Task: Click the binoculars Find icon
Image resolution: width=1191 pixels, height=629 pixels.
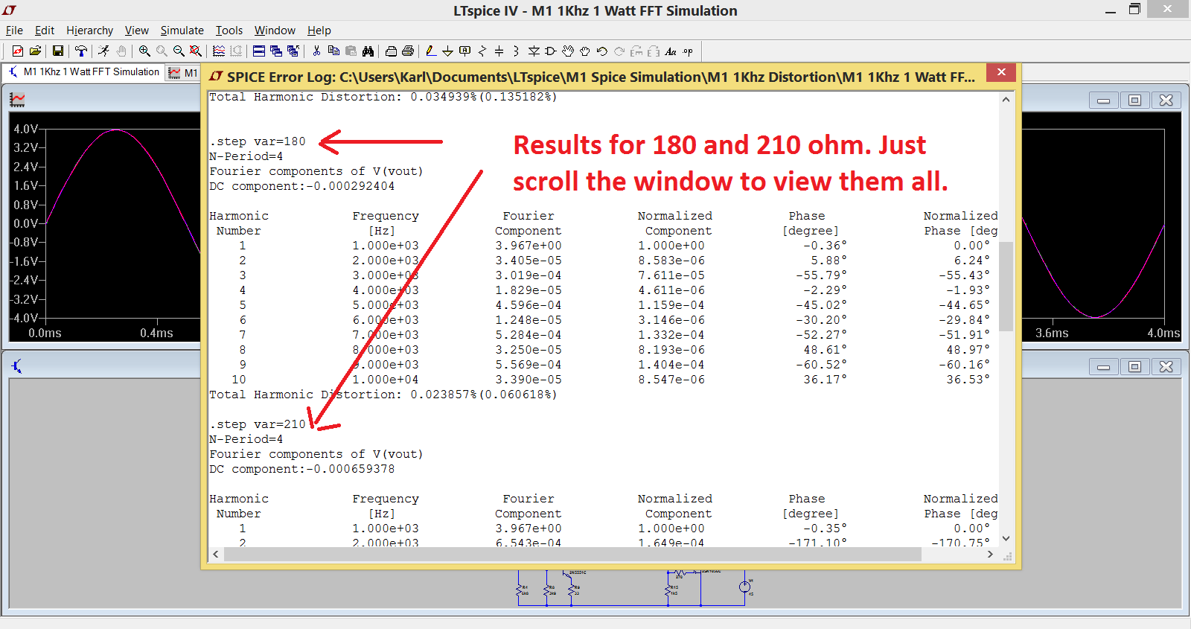Action: pyautogui.click(x=368, y=51)
